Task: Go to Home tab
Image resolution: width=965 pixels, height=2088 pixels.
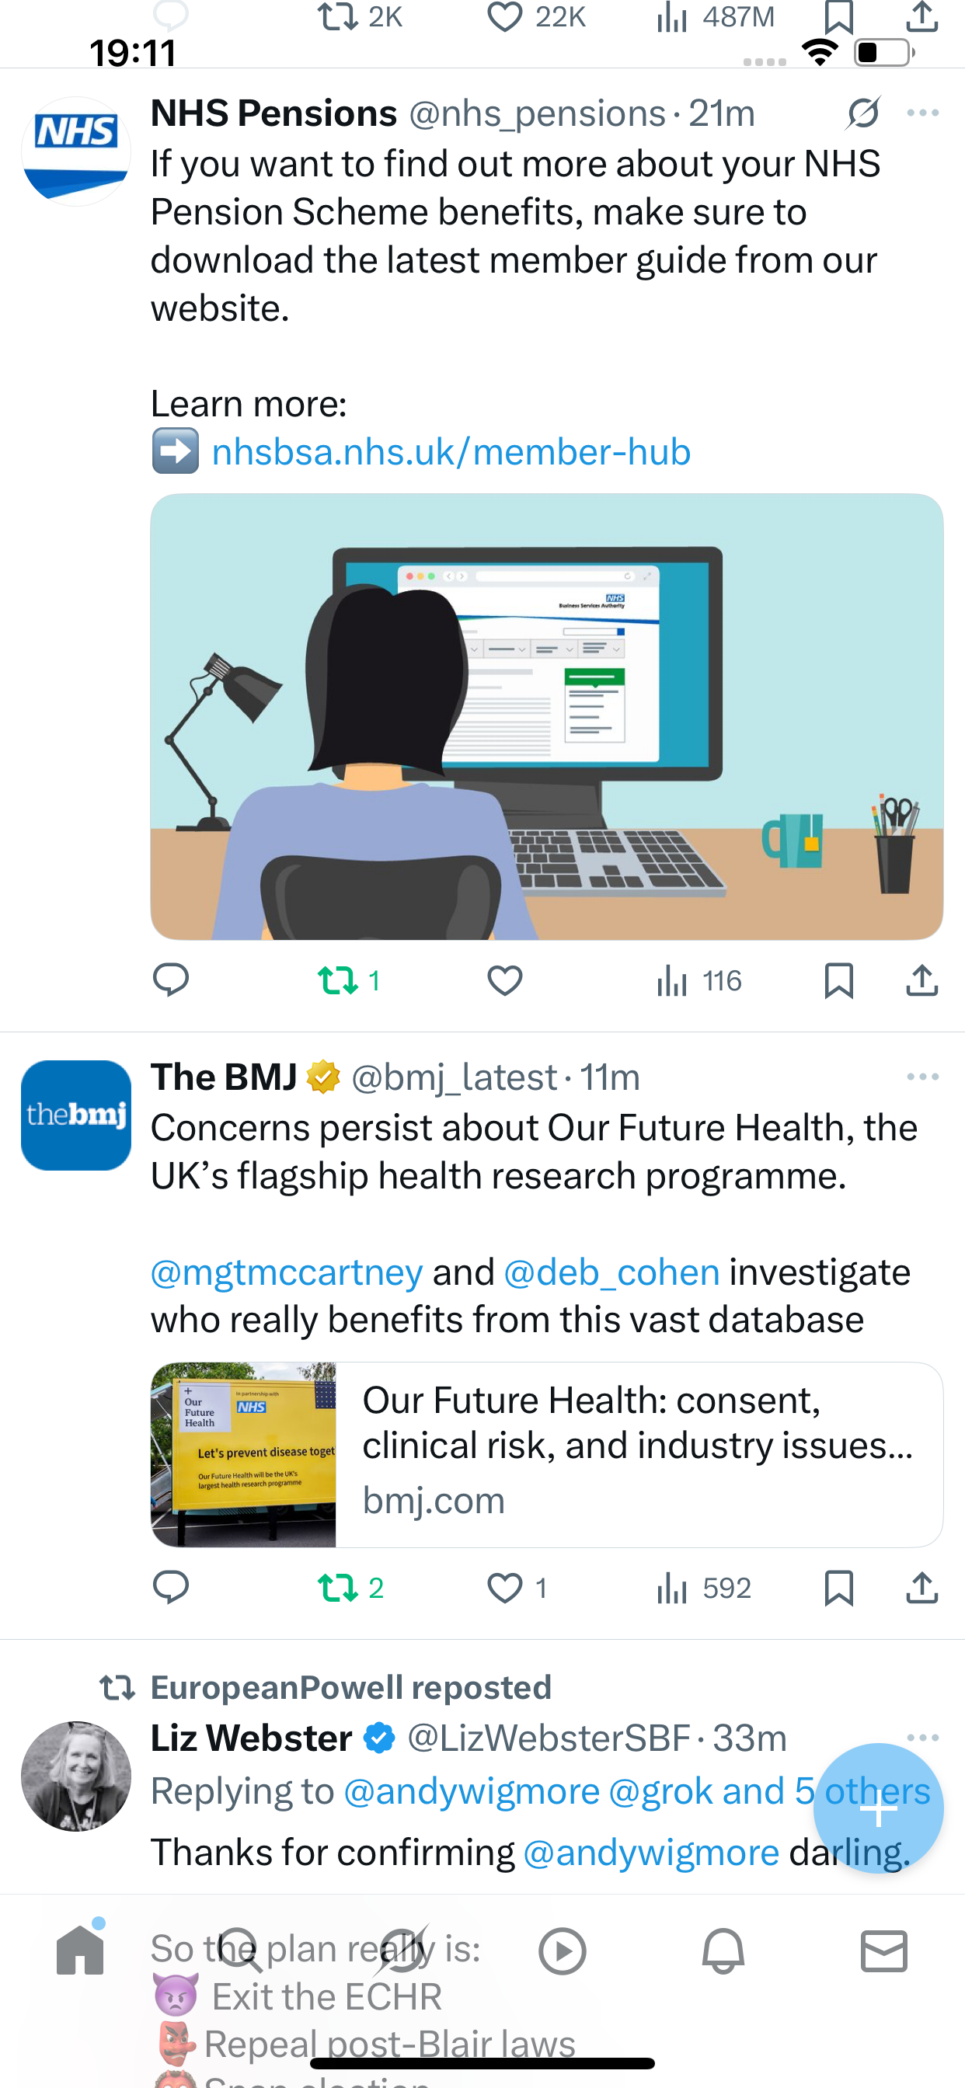Action: (80, 1951)
